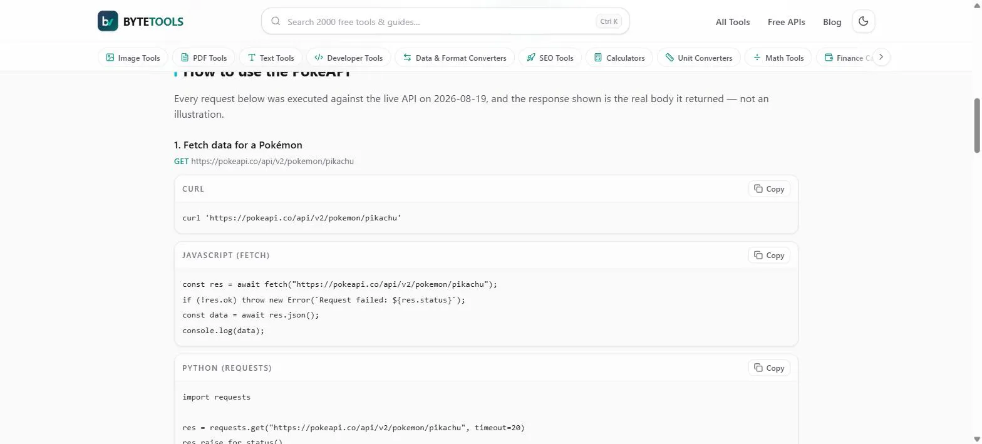Screen dimensions: 982x444
Task: Copy the Python requests snippet
Action: [x=769, y=368]
